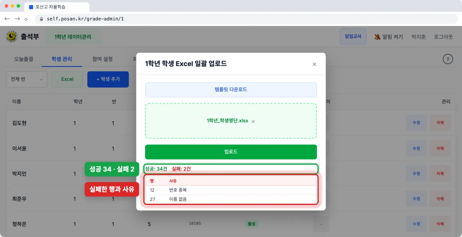Image resolution: width=462 pixels, height=237 pixels.
Task: Delete 이서윤 with 삭제 button
Action: pos(440,148)
